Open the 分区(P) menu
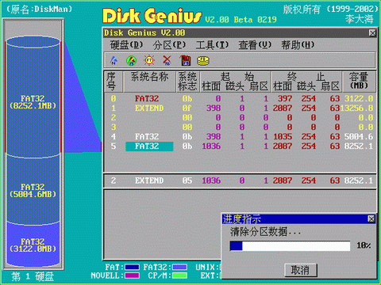The image size is (381, 285). (x=169, y=45)
